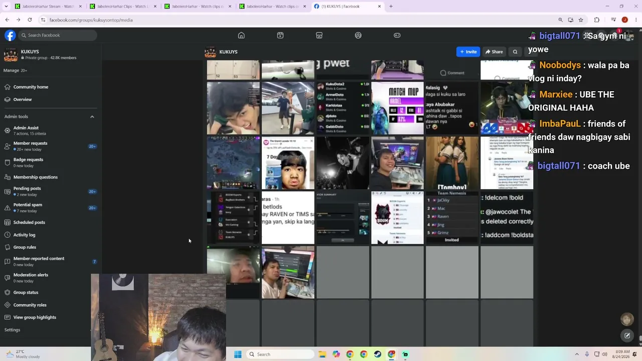Open the BOOM wolf logo thumbnail
The width and height of the screenshot is (642, 361).
(x=397, y=218)
